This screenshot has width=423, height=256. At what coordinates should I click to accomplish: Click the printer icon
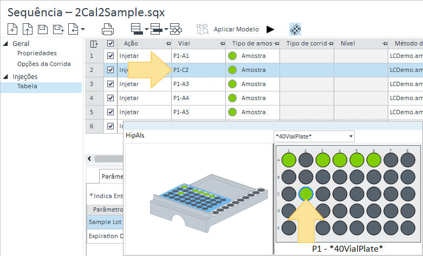coord(108,29)
